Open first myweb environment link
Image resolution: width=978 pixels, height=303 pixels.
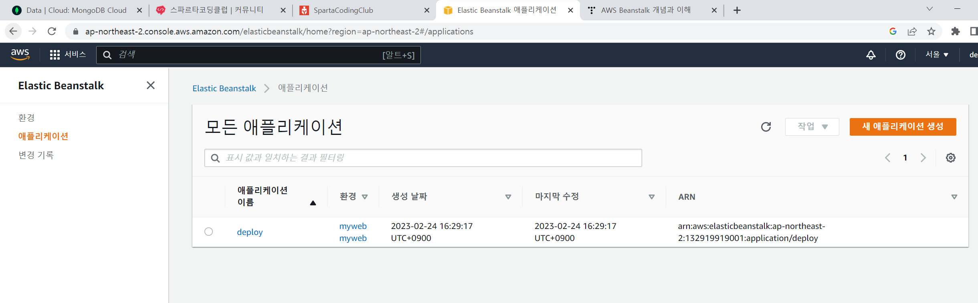coord(353,226)
